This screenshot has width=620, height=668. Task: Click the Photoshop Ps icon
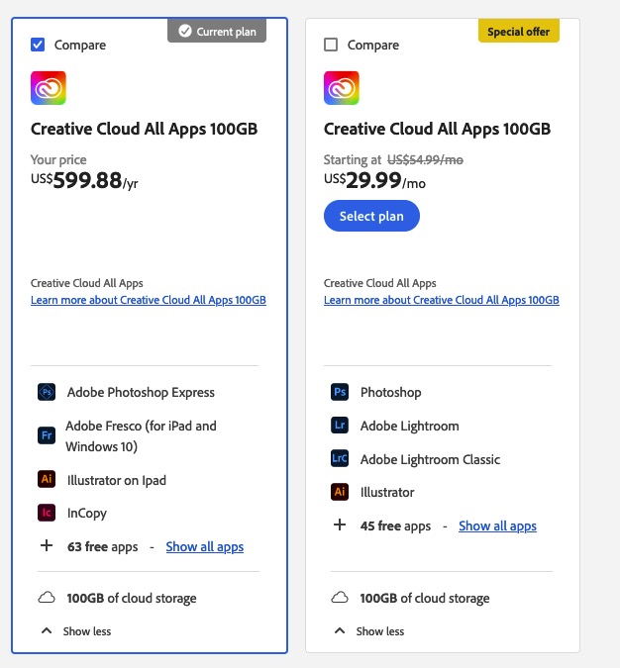[x=340, y=392]
